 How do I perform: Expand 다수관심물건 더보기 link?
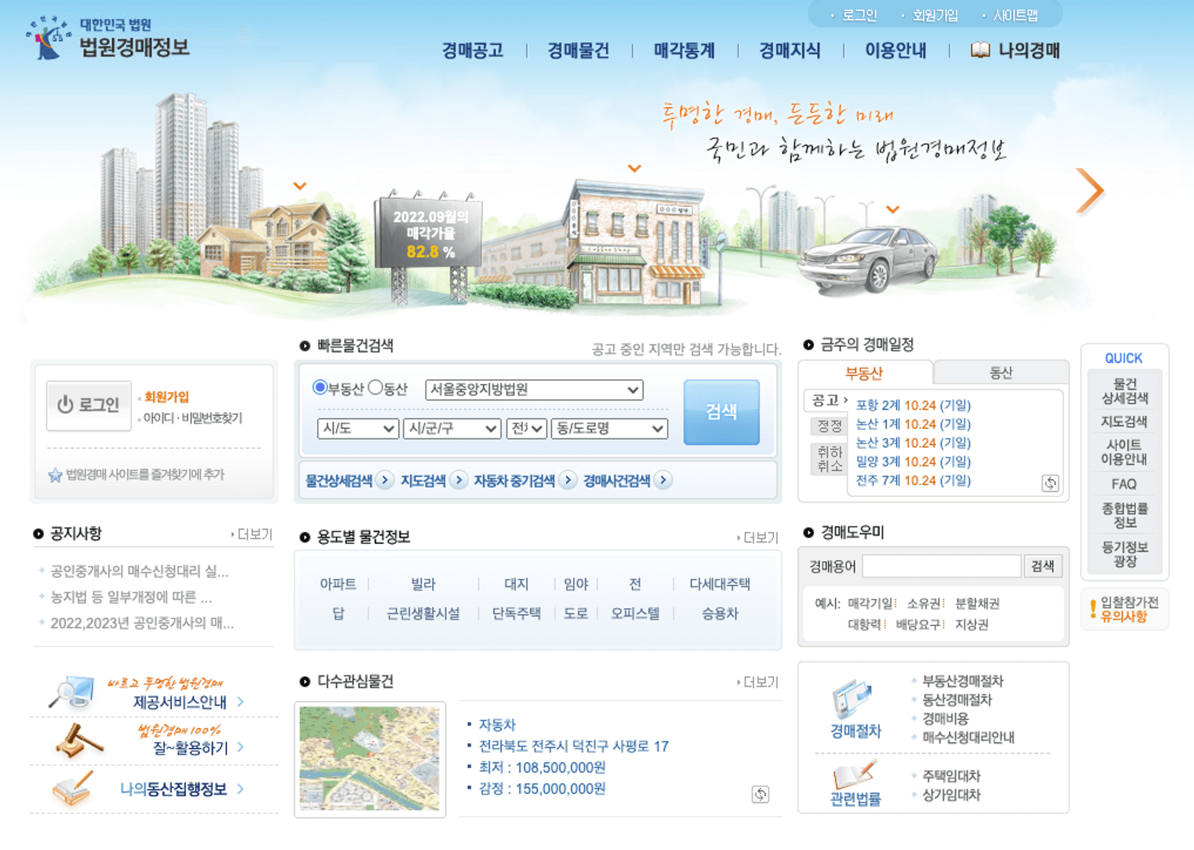coord(758,682)
